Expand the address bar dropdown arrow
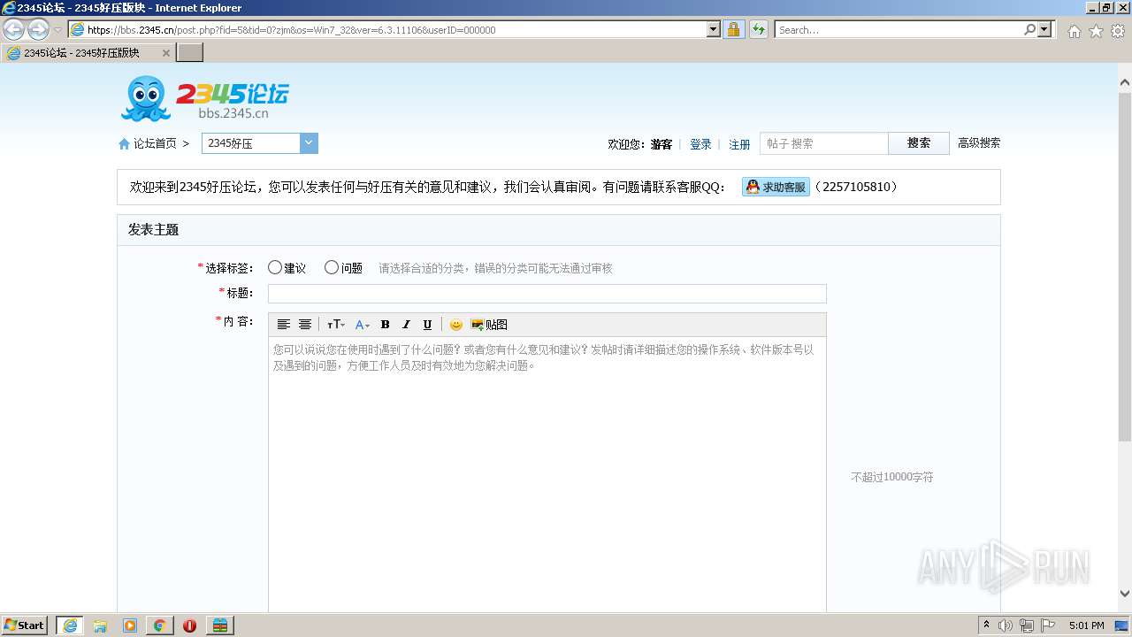Screen dimensions: 1132x637 click(714, 29)
